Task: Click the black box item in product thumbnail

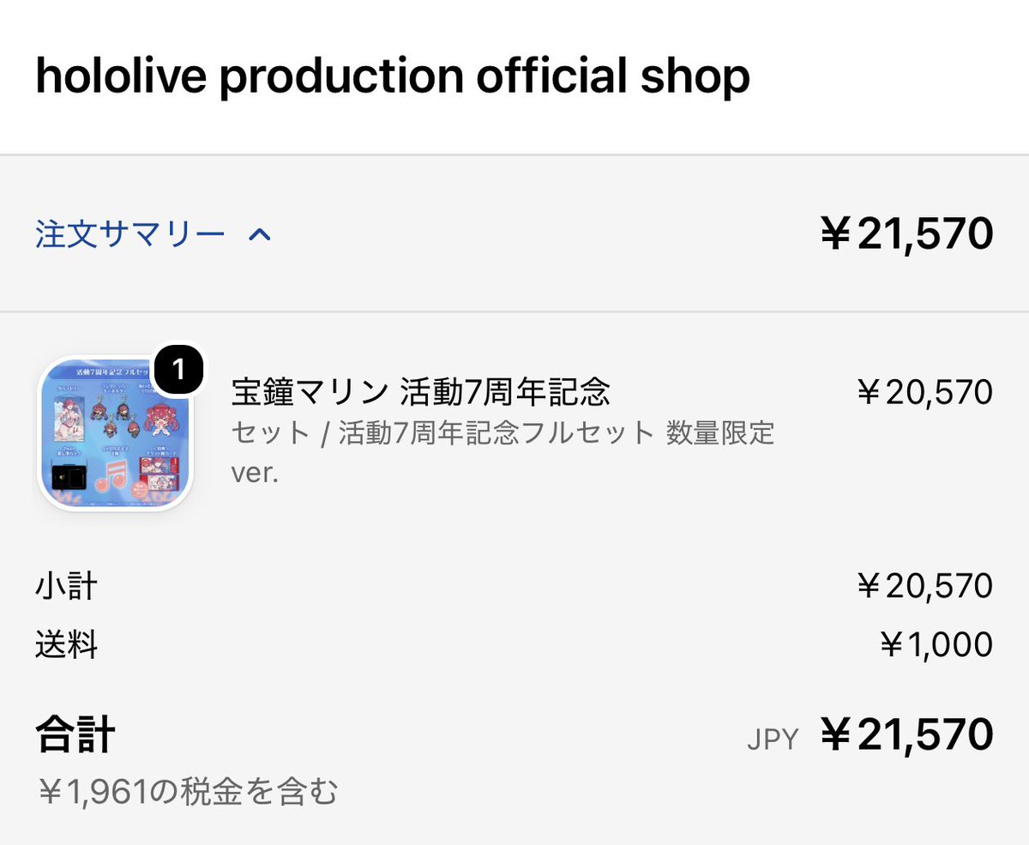Action: 68,478
